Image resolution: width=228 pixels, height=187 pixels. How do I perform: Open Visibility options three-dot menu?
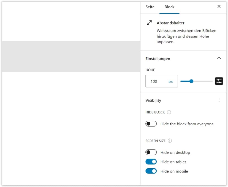219,100
